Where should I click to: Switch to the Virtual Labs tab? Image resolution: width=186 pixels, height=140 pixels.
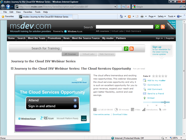coord(88,54)
